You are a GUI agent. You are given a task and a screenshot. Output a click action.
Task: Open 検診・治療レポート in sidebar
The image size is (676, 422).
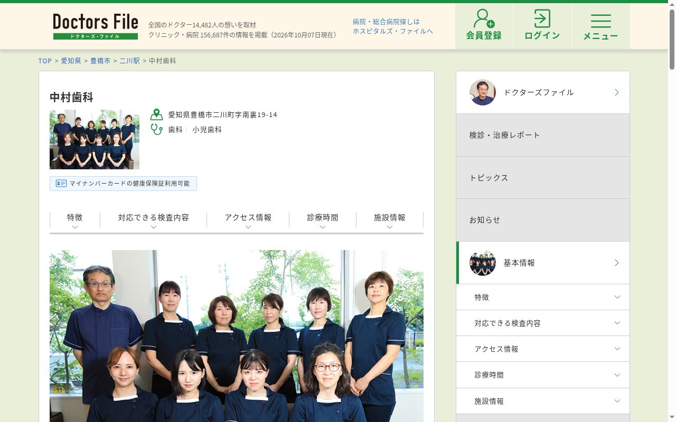(543, 135)
